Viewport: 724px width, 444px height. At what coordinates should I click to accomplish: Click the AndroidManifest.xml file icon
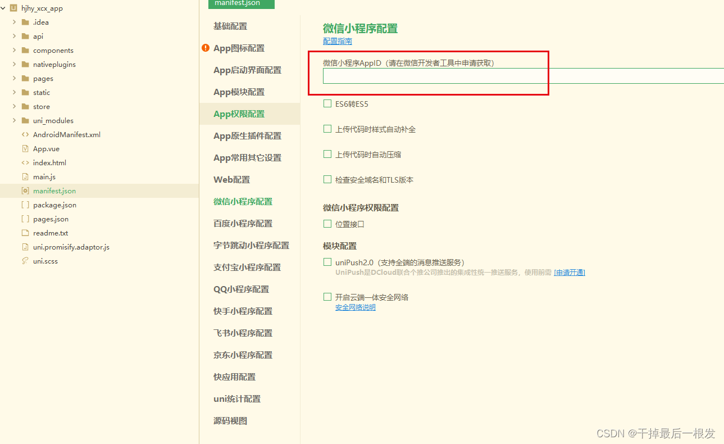pyautogui.click(x=25, y=135)
